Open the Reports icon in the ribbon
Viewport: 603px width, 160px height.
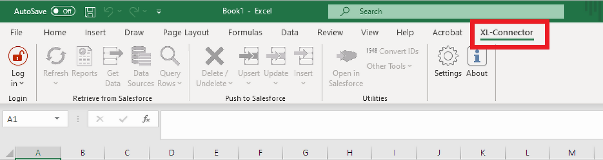tap(84, 56)
